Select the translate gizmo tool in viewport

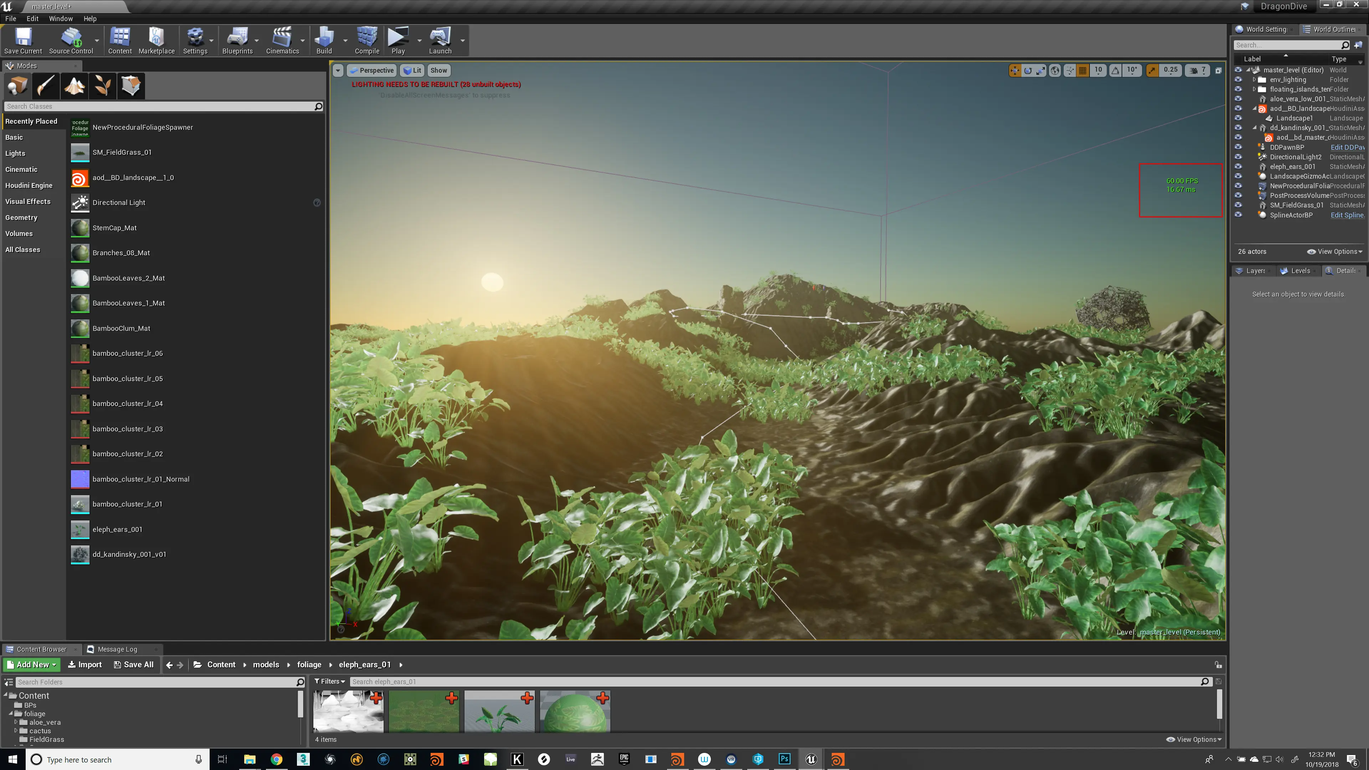pos(1015,70)
